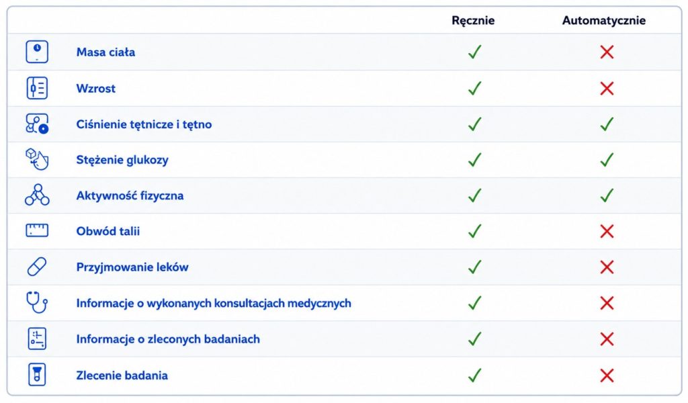Viewport: 688px width, 403px height.
Task: Open the Przyjmowanie leków label
Action: pyautogui.click(x=132, y=267)
